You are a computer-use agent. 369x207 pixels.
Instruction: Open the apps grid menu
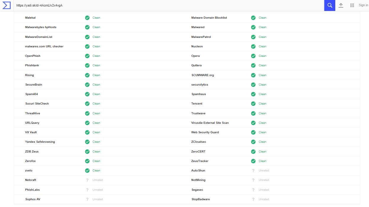[352, 5]
